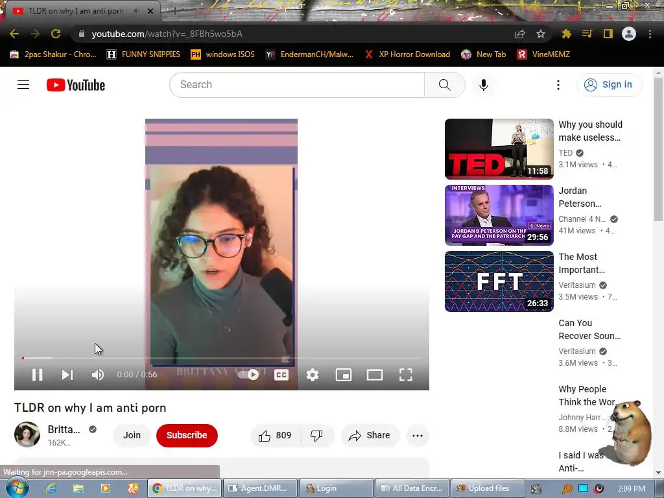Open the YouTube guide hamburger menu
Screen dimensions: 664x498
coord(23,85)
